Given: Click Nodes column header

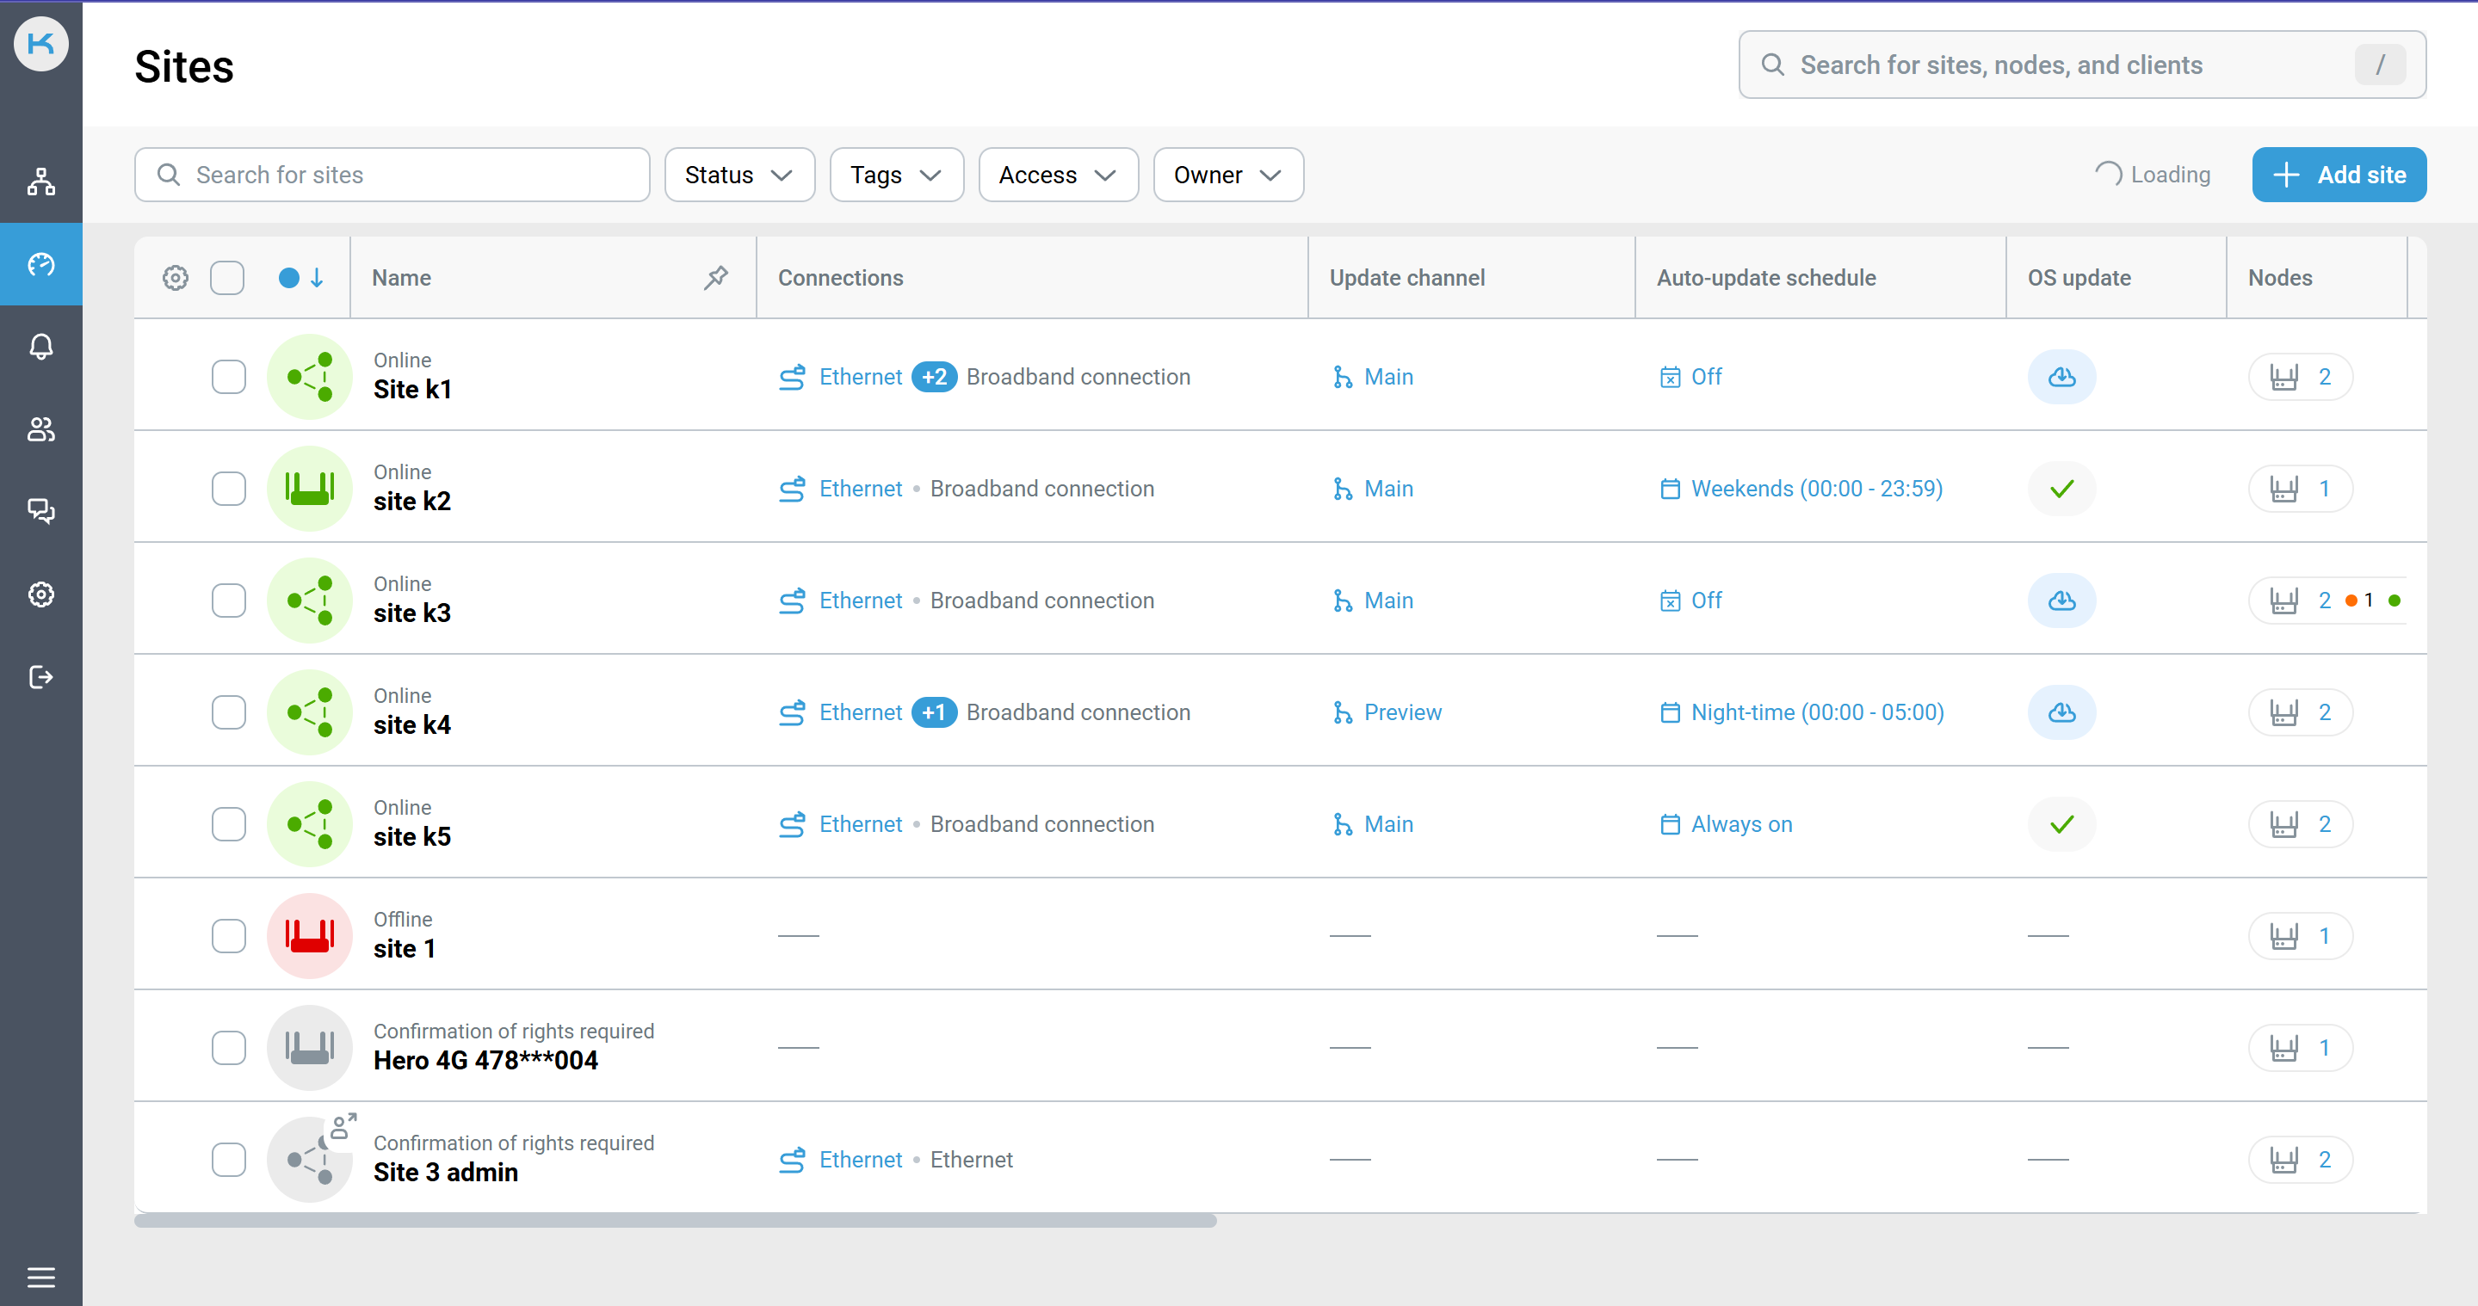Looking at the screenshot, I should click(2279, 278).
